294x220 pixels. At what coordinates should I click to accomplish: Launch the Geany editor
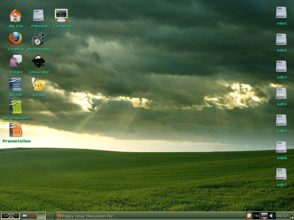[x=39, y=85]
